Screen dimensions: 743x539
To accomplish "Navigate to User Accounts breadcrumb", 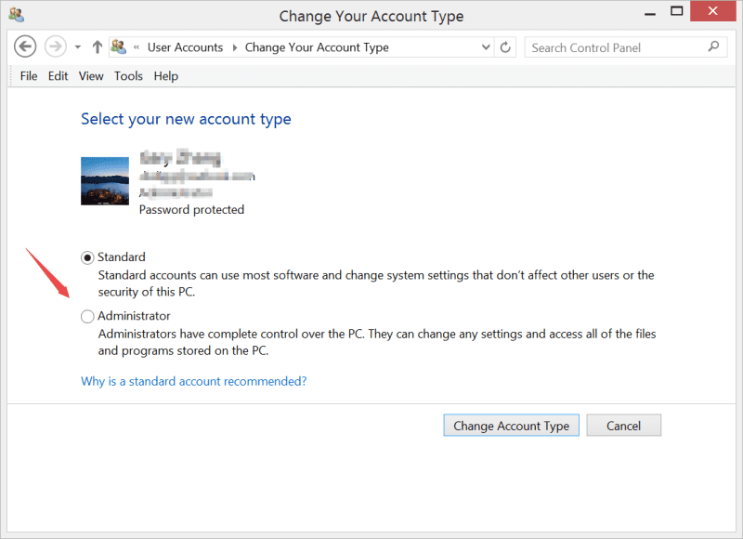I will (x=185, y=47).
